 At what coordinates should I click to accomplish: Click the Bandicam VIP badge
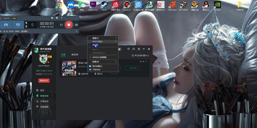[14, 18]
